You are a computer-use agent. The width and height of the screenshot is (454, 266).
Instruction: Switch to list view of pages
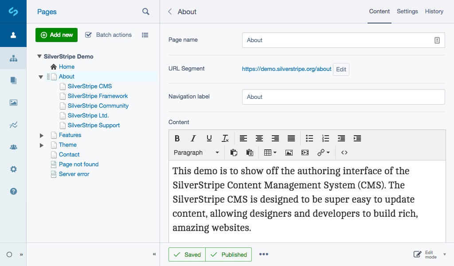(145, 35)
